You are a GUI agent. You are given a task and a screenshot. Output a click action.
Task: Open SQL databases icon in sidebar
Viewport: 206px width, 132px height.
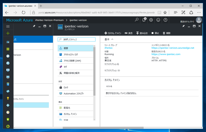(8, 84)
